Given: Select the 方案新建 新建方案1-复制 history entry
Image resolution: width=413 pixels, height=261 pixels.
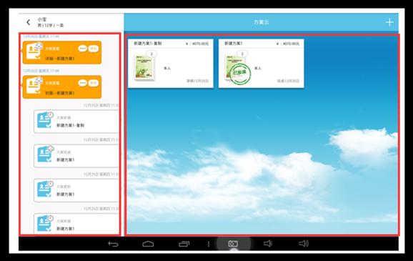Looking at the screenshot, I should coord(76,122).
